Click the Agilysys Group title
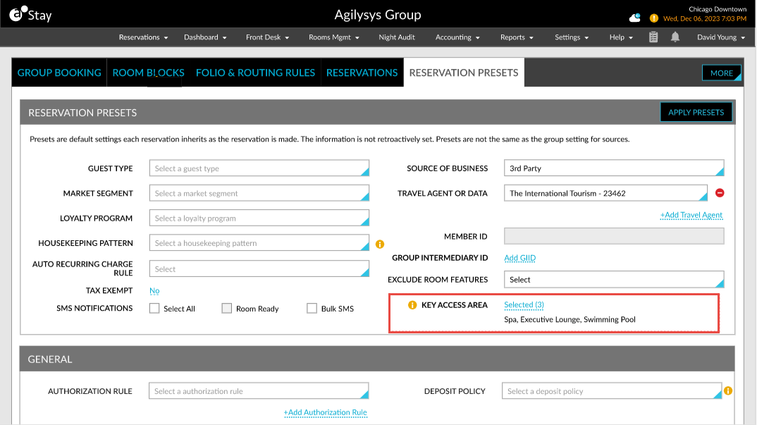 (378, 15)
